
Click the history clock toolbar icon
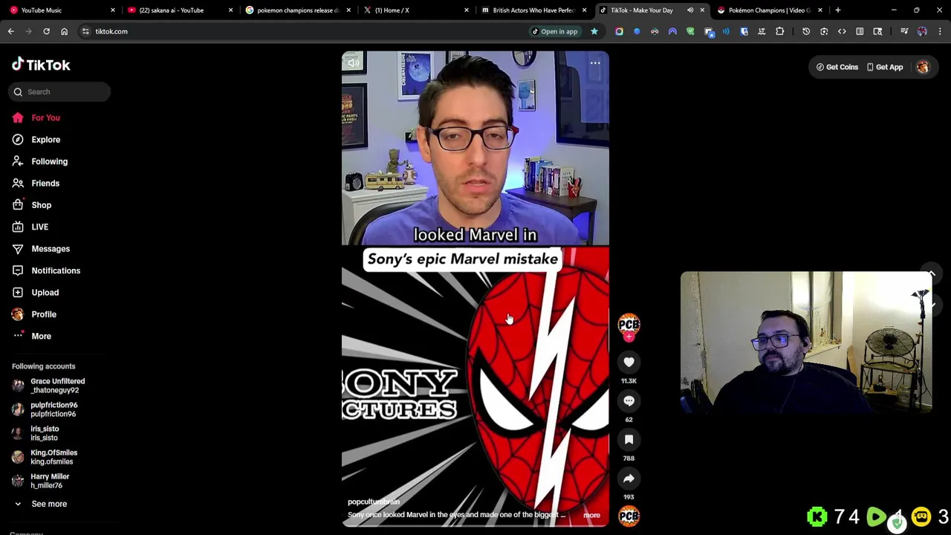pos(806,31)
